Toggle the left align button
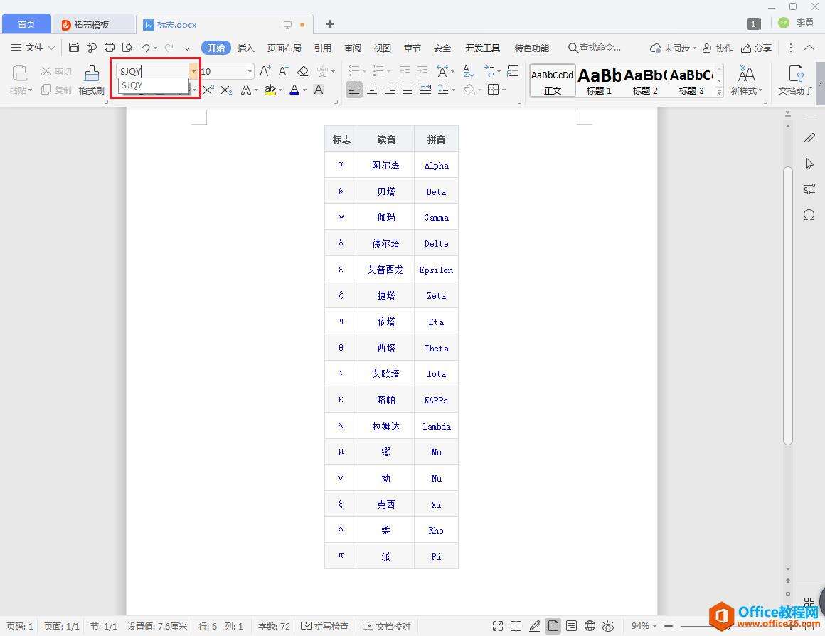 [x=353, y=90]
